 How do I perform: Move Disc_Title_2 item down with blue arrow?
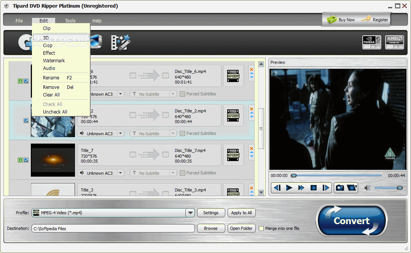pos(252,117)
